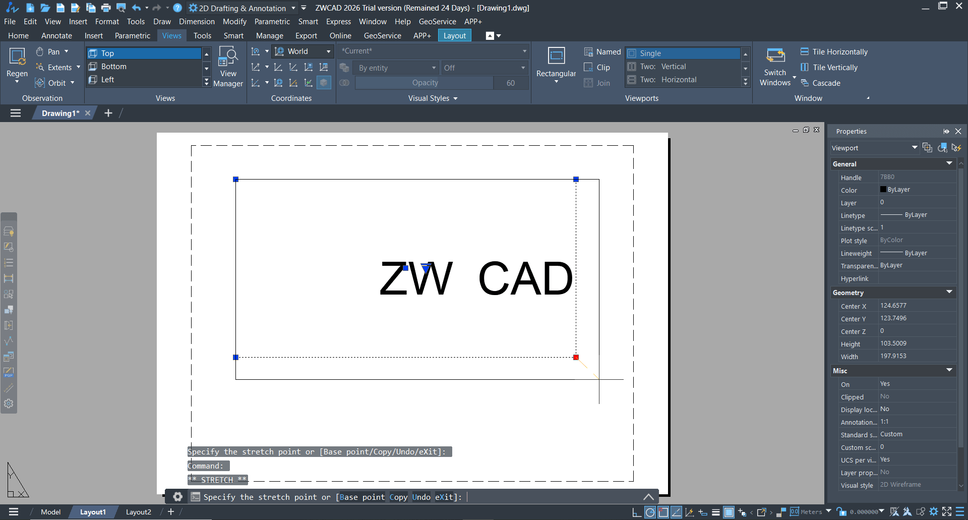Open the Dimension menu
The height and width of the screenshot is (520, 968).
coord(197,22)
